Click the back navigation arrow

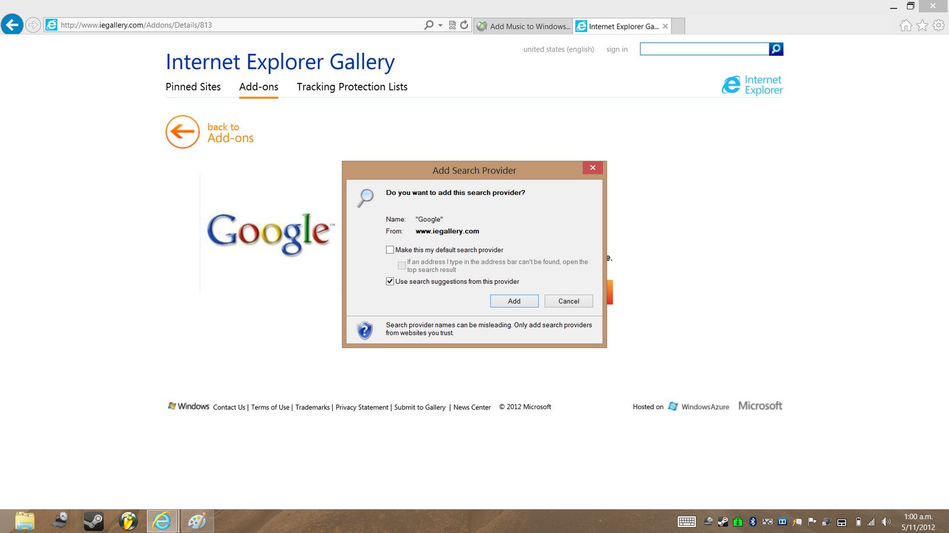[x=12, y=24]
